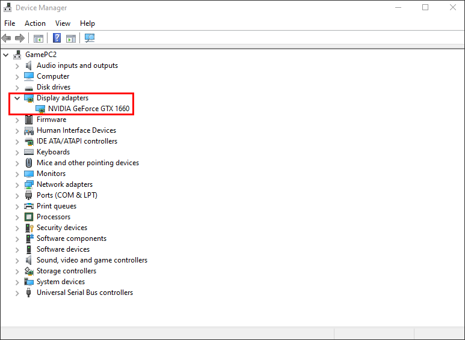Click the IDE ATA/ATAPI controllers icon
This screenshot has height=340, width=465.
29,142
